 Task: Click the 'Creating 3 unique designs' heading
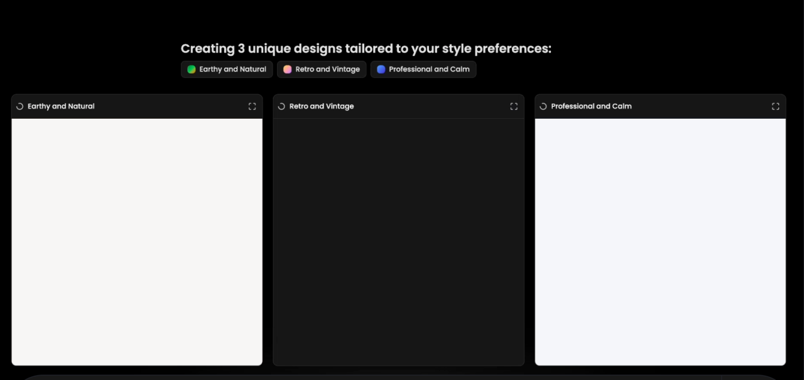[366, 48]
